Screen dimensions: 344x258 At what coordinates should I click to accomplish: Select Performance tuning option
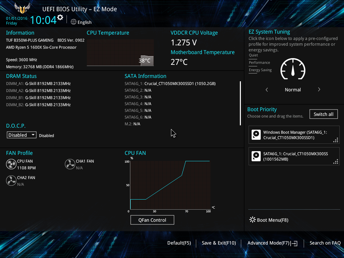(x=259, y=62)
